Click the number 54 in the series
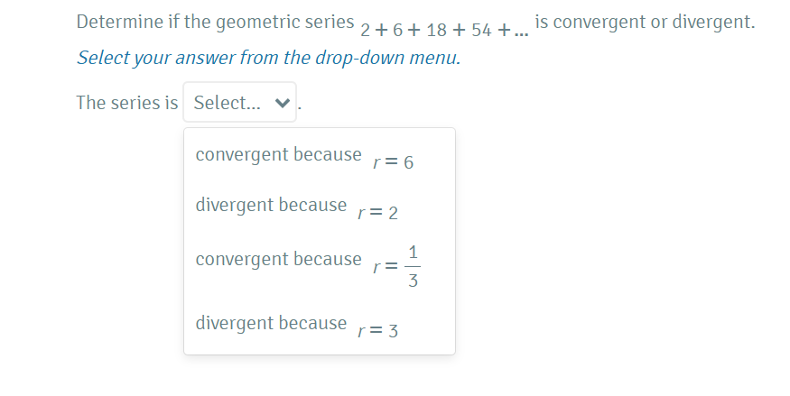The height and width of the screenshot is (396, 790). coord(480,30)
